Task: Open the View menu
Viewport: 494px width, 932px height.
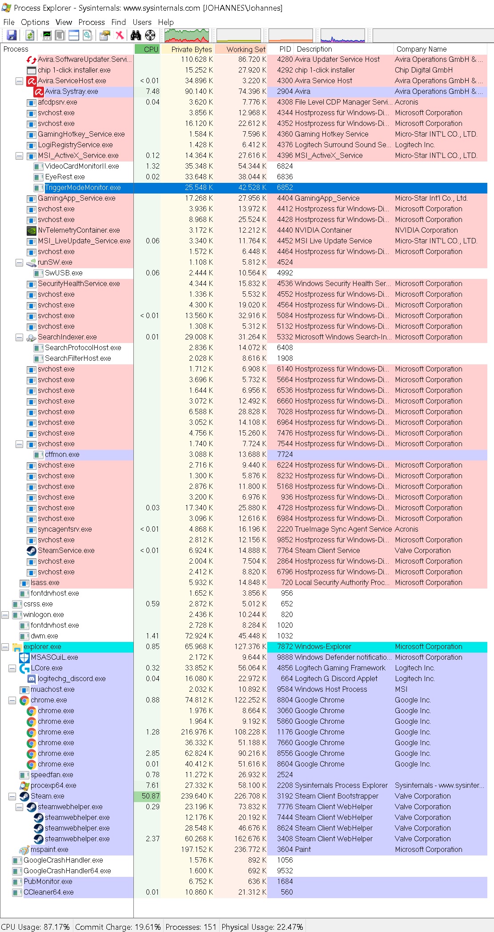Action: point(64,22)
